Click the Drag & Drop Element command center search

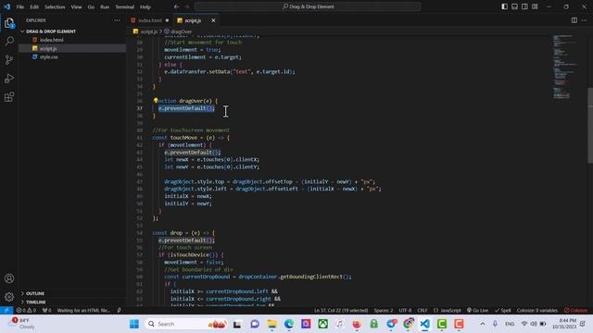click(x=308, y=6)
